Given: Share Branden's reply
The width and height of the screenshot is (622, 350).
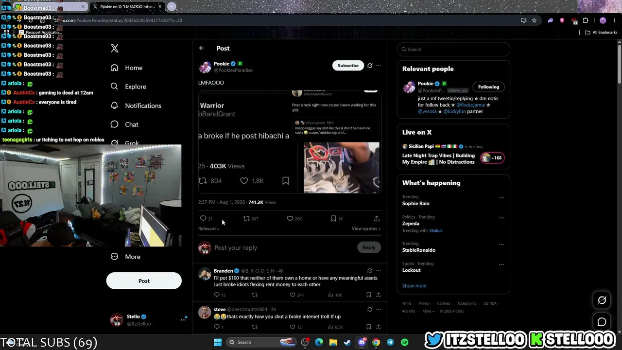Looking at the screenshot, I should coord(379,295).
